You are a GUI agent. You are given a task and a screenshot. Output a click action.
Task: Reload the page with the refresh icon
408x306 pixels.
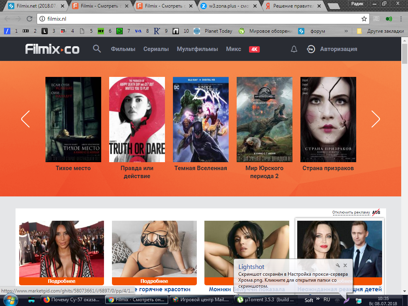tap(29, 19)
